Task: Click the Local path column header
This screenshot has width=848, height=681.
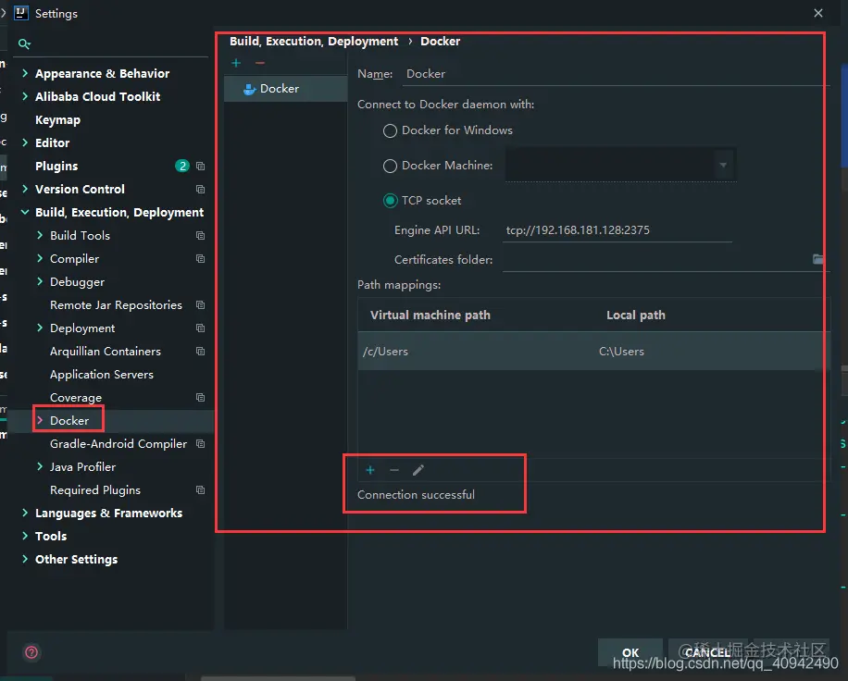Action: pyautogui.click(x=636, y=316)
